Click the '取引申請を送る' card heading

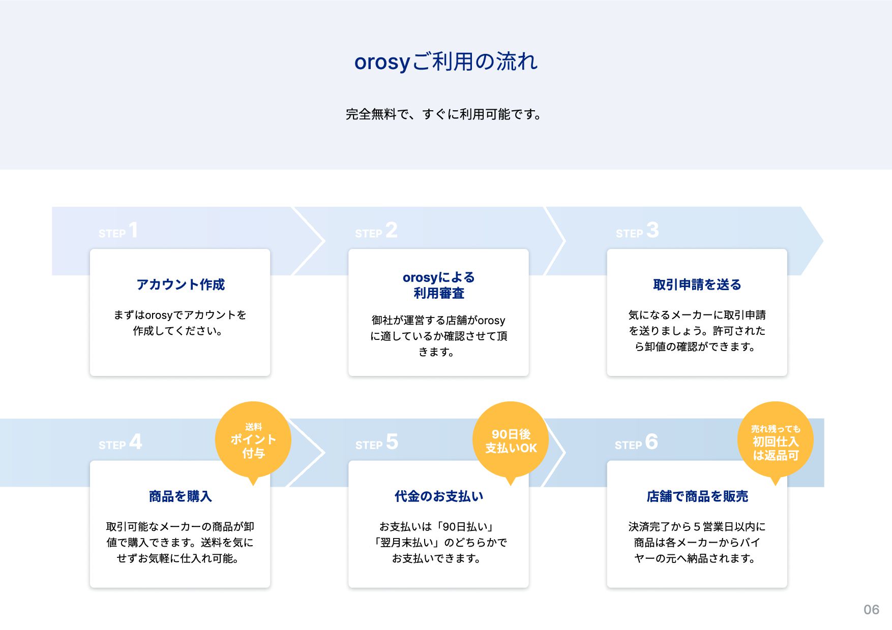tap(697, 285)
